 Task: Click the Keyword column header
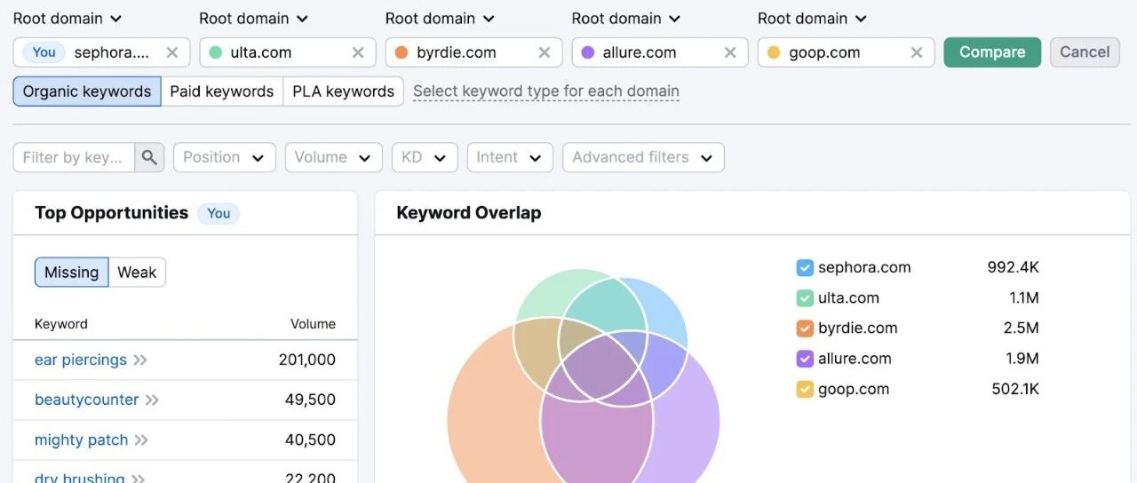[61, 324]
